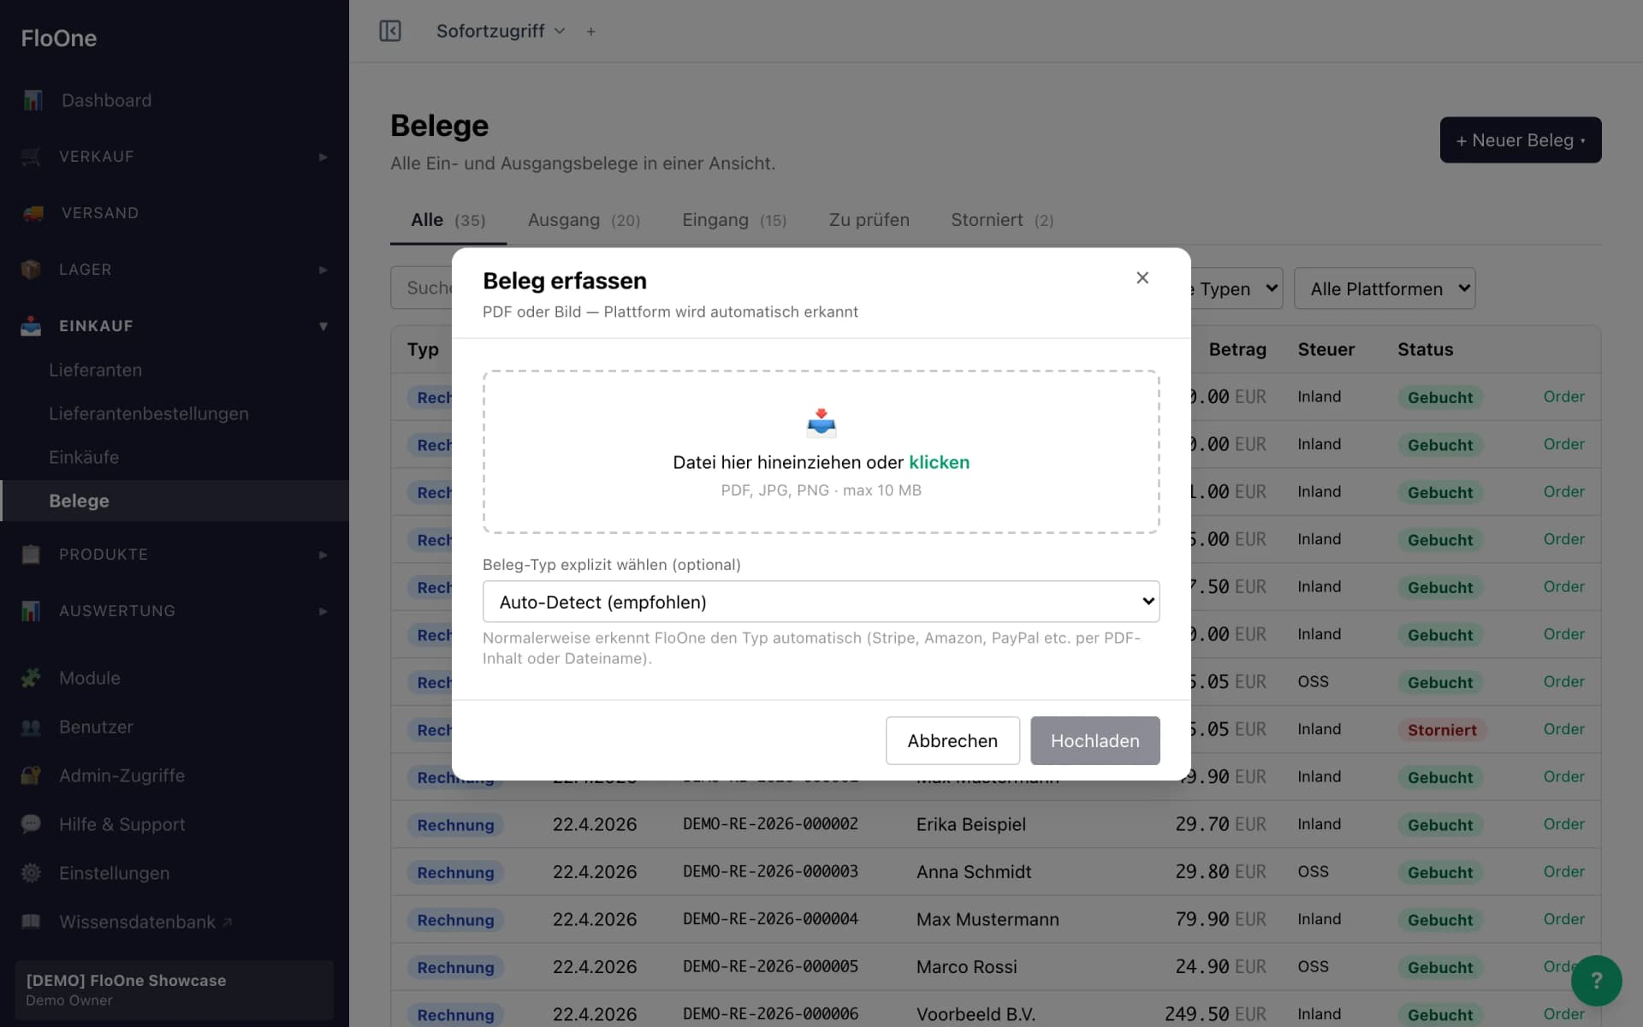Screen dimensions: 1643x1027
Task: Click the Abbrechen button
Action: click(952, 740)
